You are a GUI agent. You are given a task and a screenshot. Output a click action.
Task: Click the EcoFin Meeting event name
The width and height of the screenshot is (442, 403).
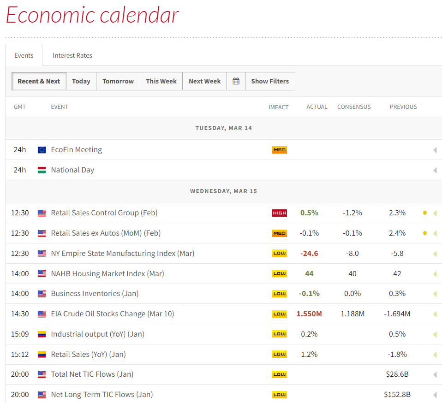pos(77,150)
